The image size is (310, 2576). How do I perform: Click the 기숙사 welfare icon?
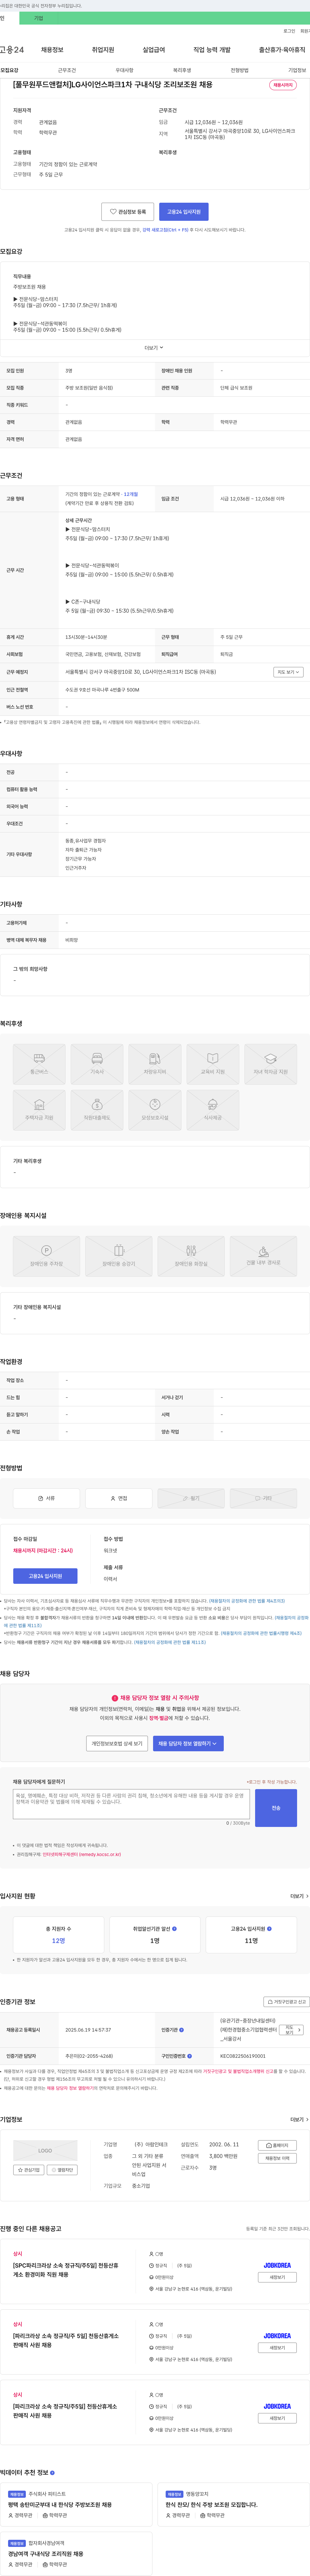(x=97, y=1064)
